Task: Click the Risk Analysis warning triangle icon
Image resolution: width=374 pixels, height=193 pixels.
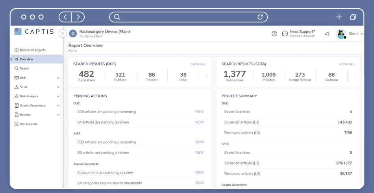Action: (17, 96)
